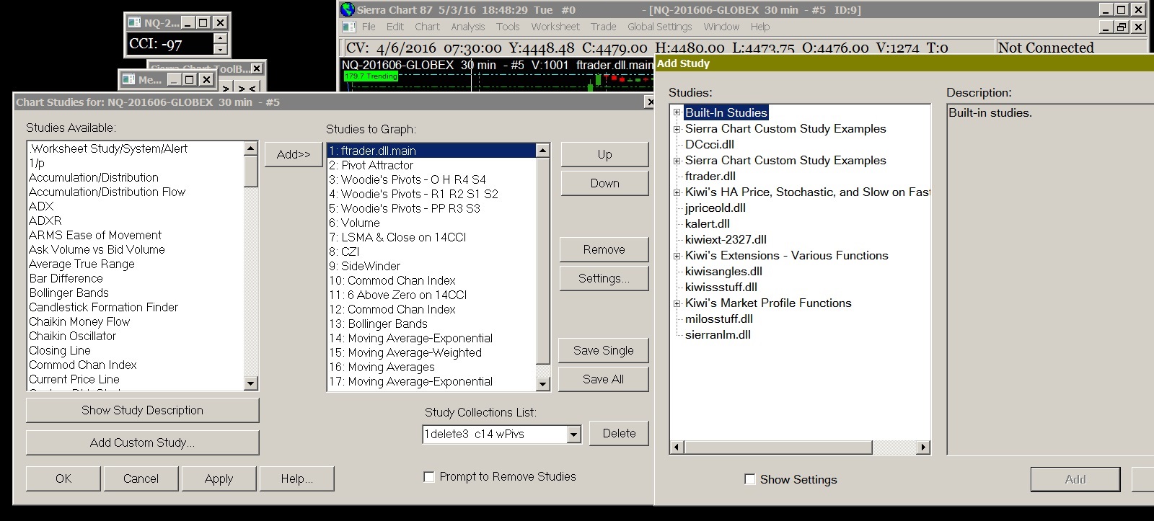Click the 'Not Connected' status text

[x=1046, y=48]
